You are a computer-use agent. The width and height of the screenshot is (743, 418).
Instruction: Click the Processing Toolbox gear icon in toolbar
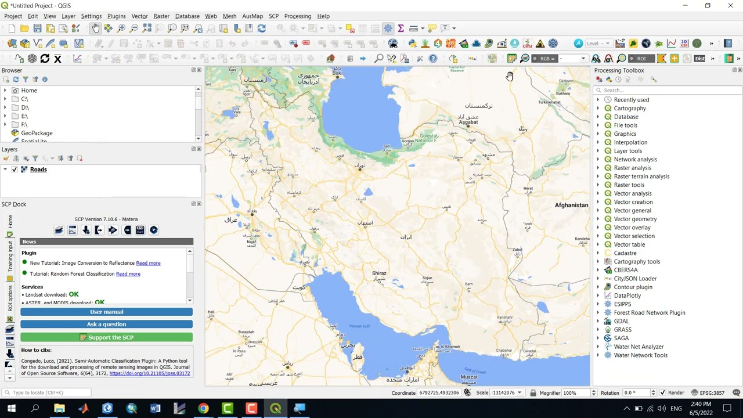[388, 28]
